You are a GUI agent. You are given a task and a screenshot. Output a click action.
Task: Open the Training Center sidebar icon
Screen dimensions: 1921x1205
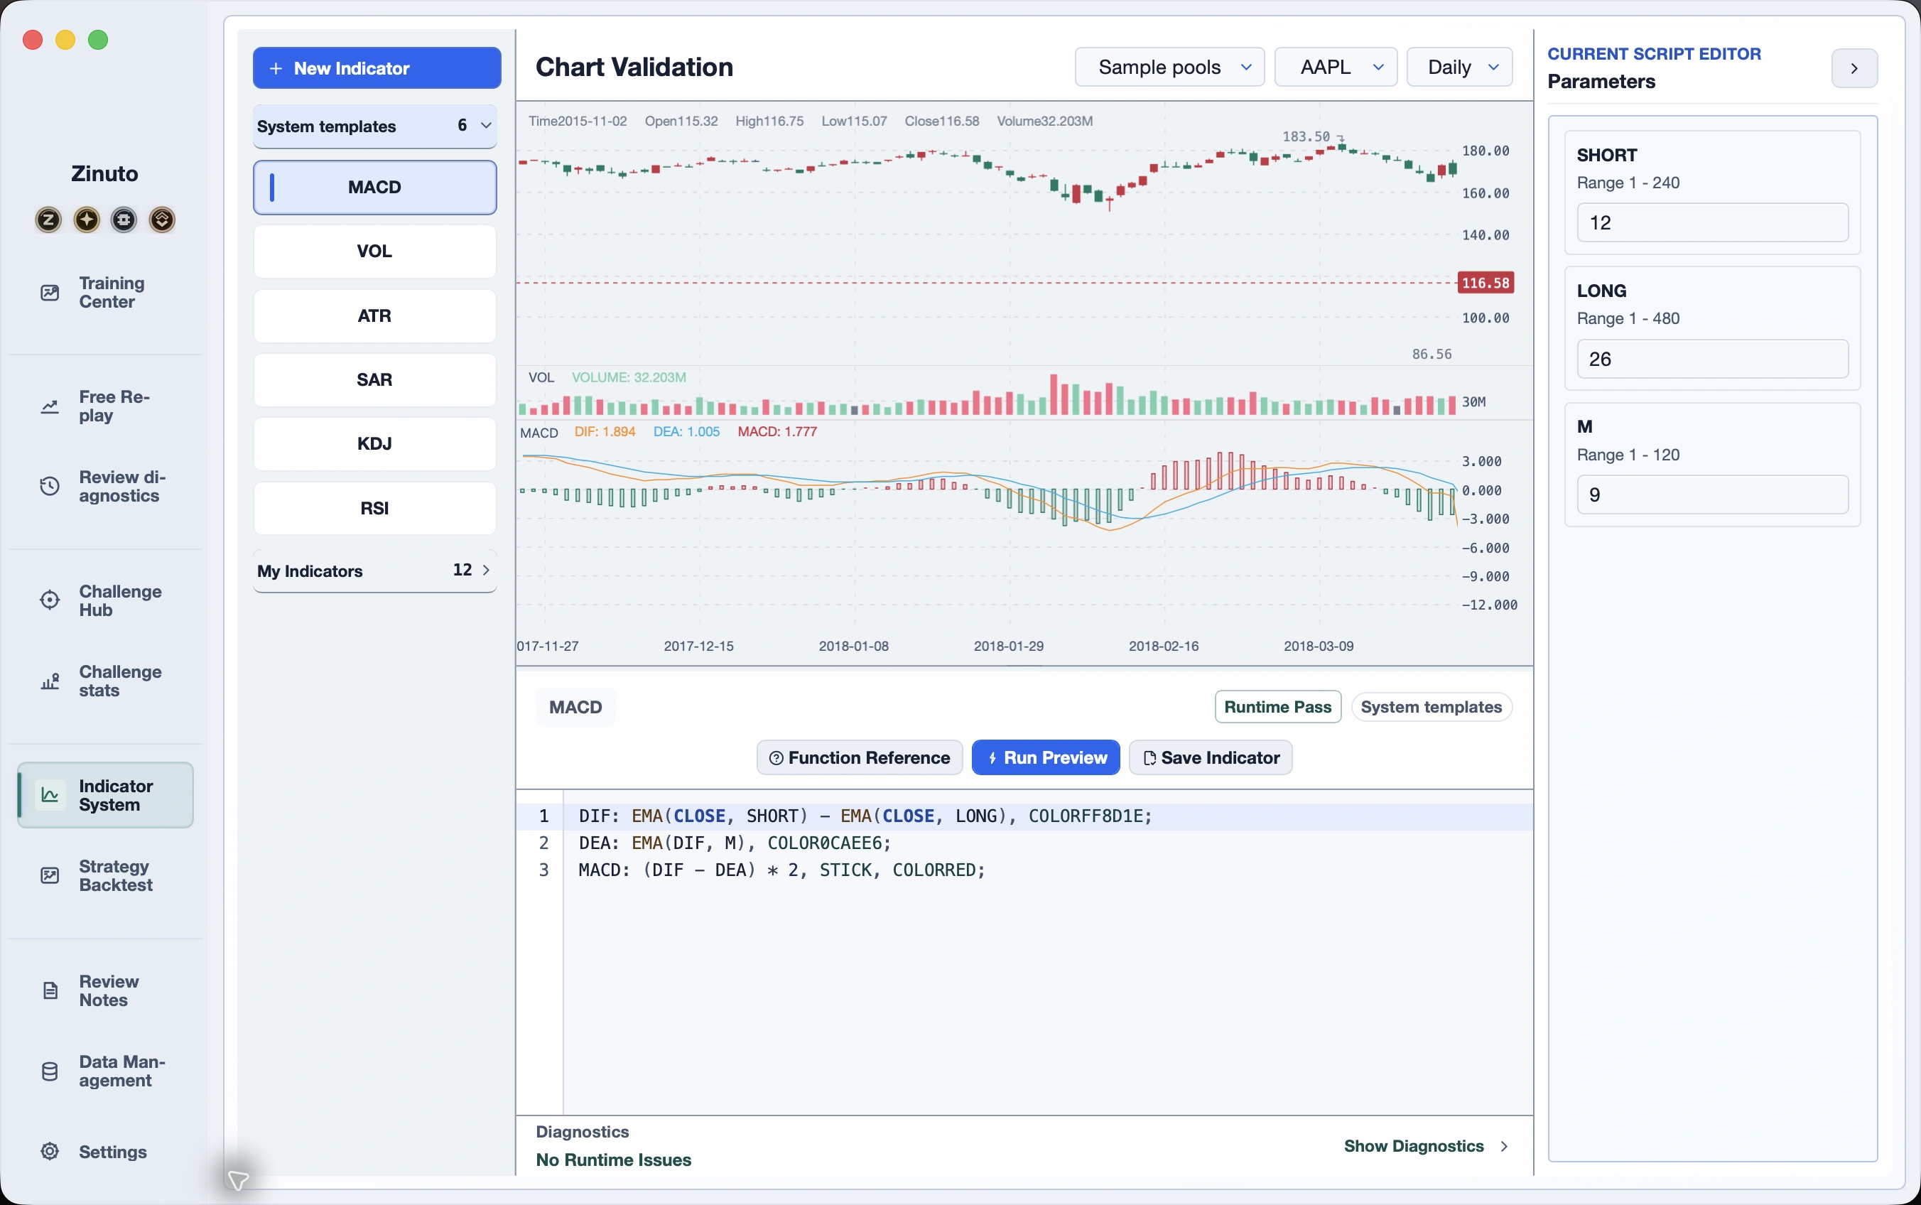point(50,293)
